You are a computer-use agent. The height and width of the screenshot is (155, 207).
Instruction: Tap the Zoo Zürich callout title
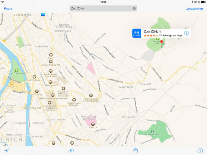click(152, 31)
